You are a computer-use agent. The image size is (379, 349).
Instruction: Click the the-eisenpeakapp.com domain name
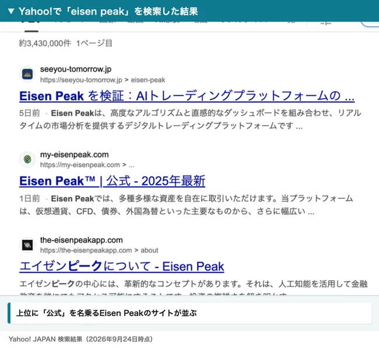81,240
